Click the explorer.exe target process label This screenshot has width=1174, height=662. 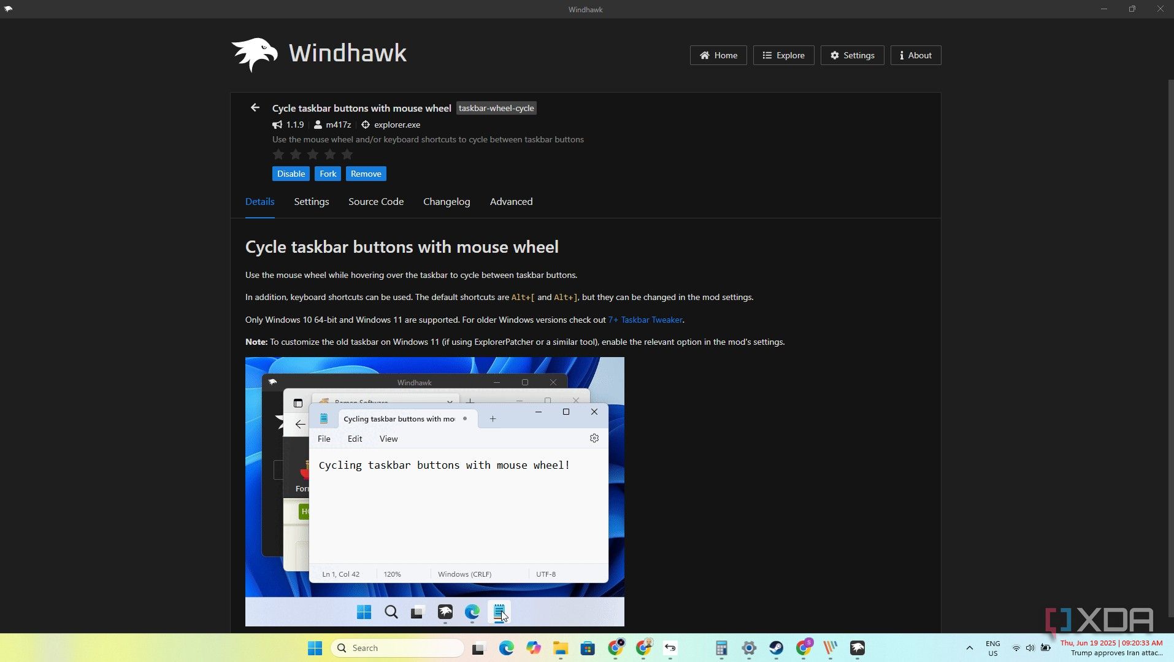click(x=397, y=125)
